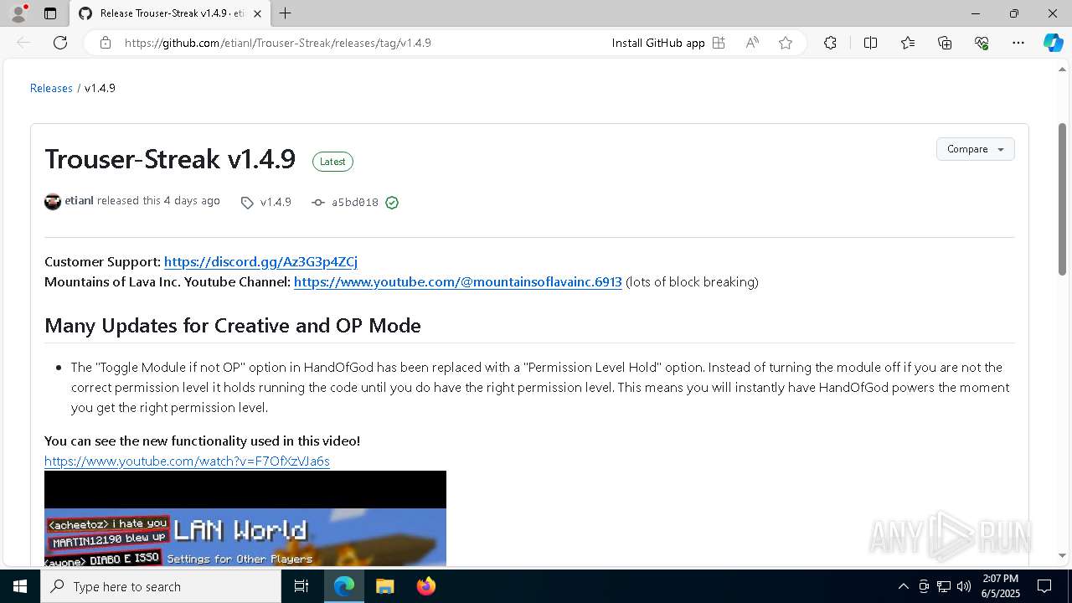The height and width of the screenshot is (603, 1072).
Task: Open Browser essentials icon
Action: 982,43
